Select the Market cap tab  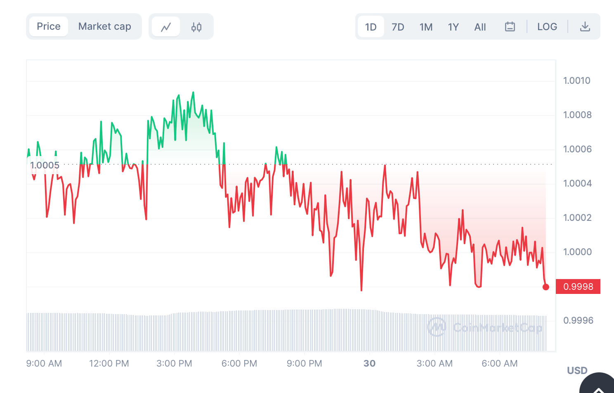pos(105,26)
